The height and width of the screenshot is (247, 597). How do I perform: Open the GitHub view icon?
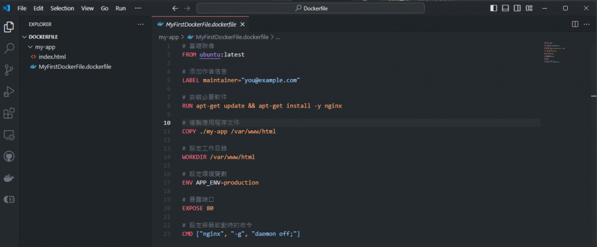[x=9, y=156]
